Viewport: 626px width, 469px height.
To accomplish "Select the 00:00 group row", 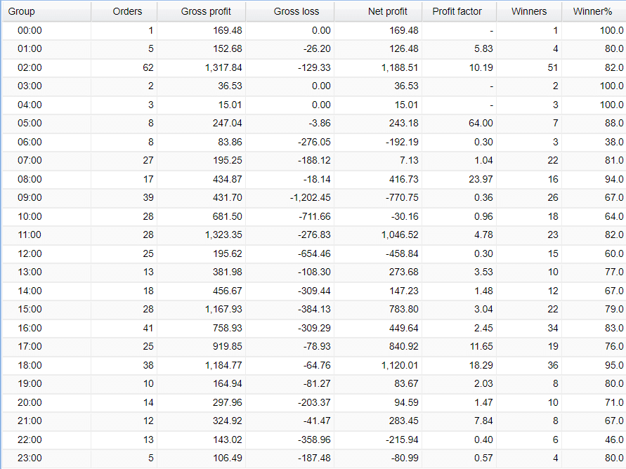I will (x=314, y=30).
